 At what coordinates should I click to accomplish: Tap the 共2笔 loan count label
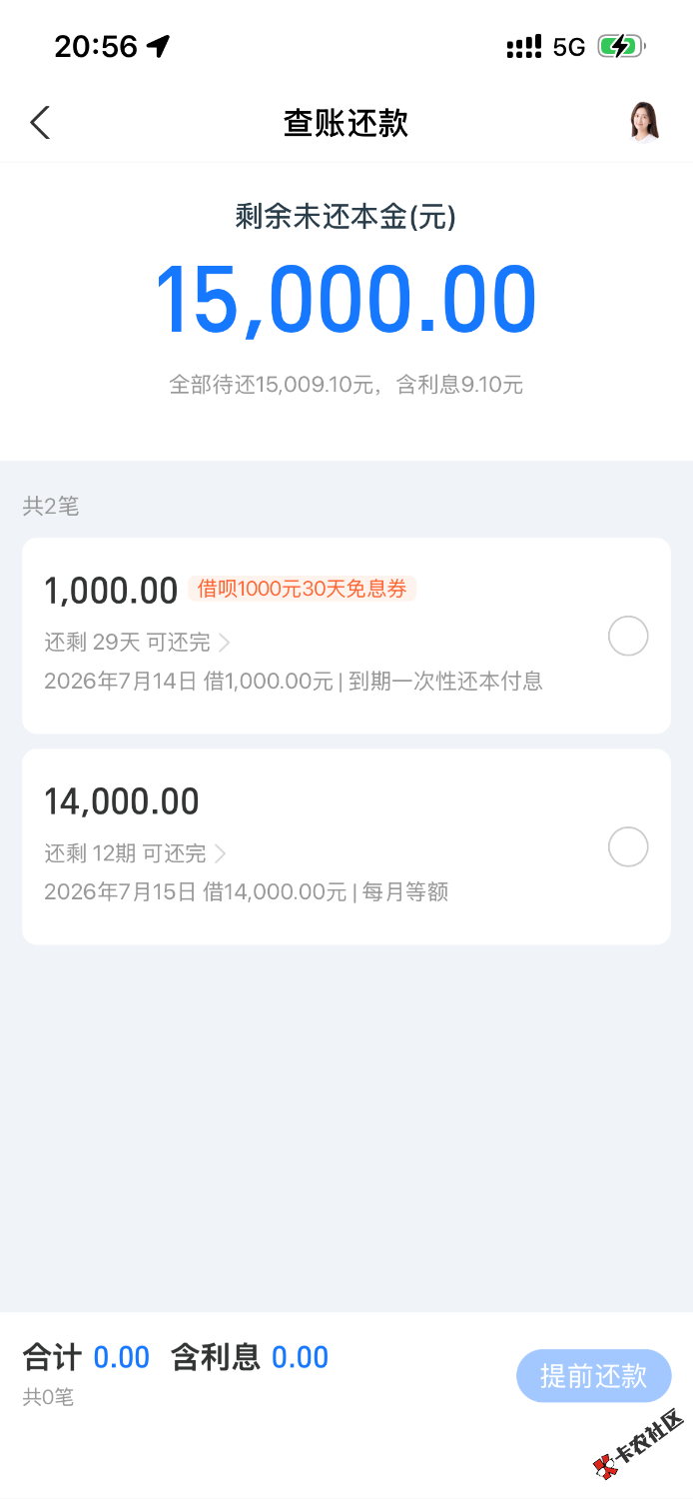tap(51, 507)
